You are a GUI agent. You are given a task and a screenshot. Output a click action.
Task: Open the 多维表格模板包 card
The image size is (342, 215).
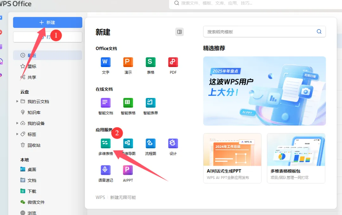pos(296,158)
